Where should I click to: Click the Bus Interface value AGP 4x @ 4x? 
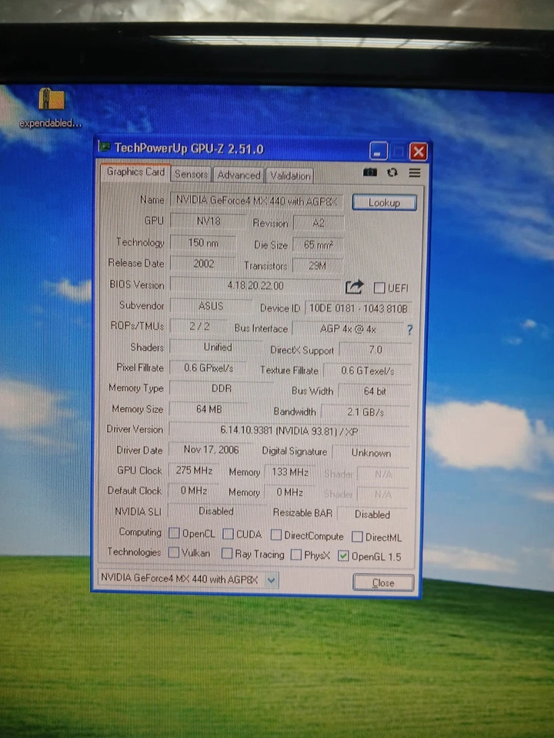click(x=348, y=329)
